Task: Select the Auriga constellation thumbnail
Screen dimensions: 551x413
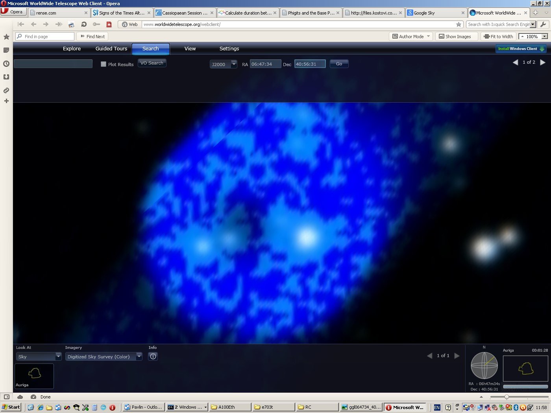Action: (34, 376)
